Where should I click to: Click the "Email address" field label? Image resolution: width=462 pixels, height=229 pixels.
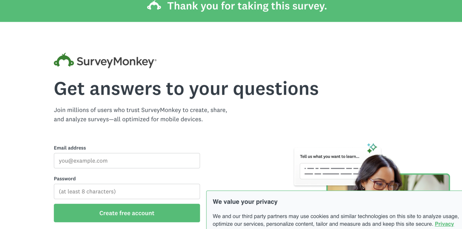click(70, 148)
